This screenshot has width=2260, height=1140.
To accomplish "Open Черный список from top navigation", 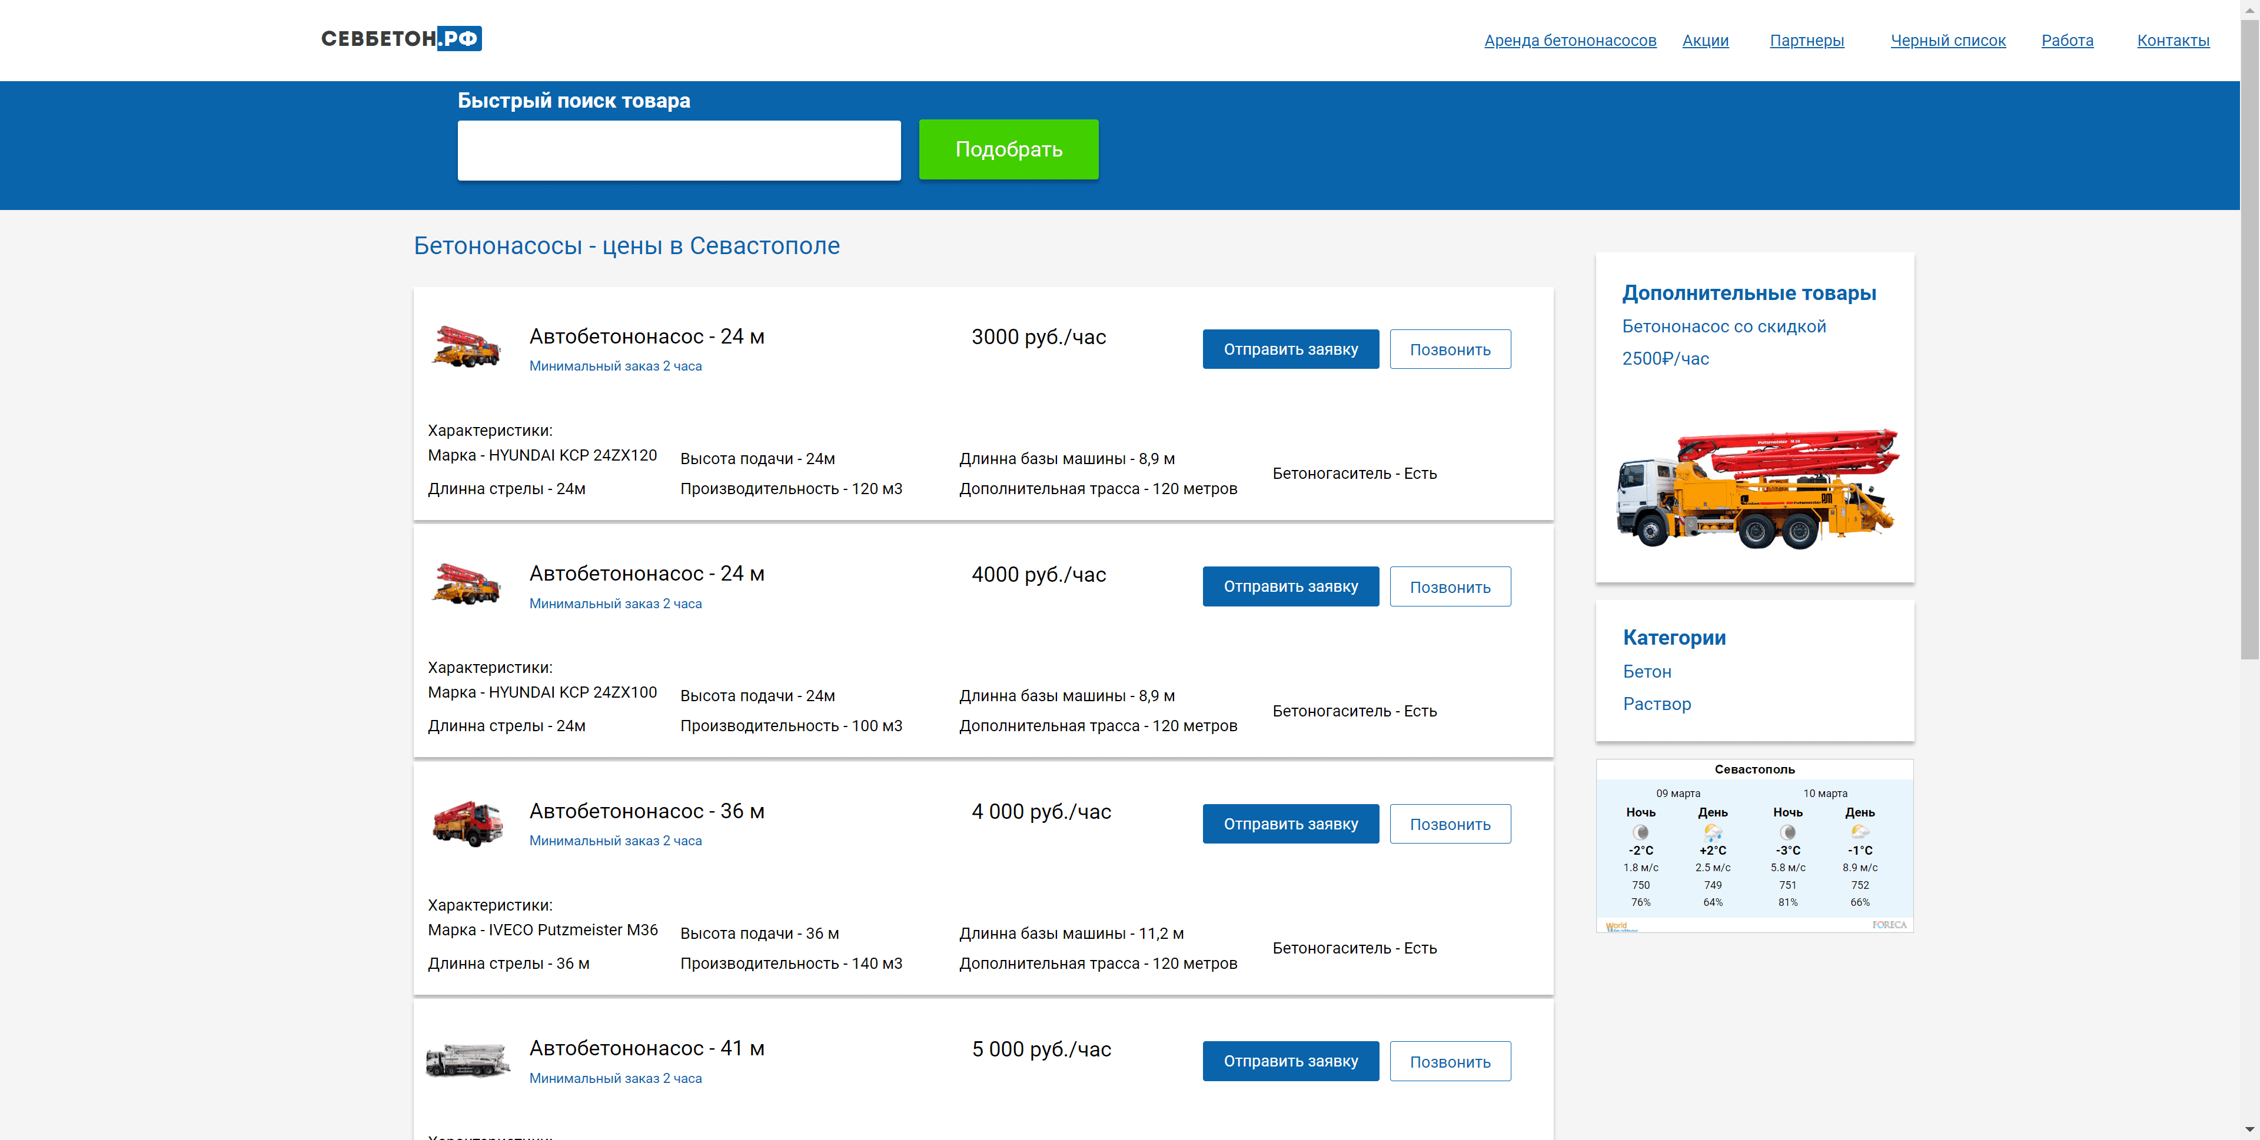I will pos(1947,41).
